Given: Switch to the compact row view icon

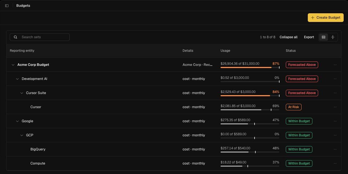Looking at the screenshot, I should coord(324,37).
